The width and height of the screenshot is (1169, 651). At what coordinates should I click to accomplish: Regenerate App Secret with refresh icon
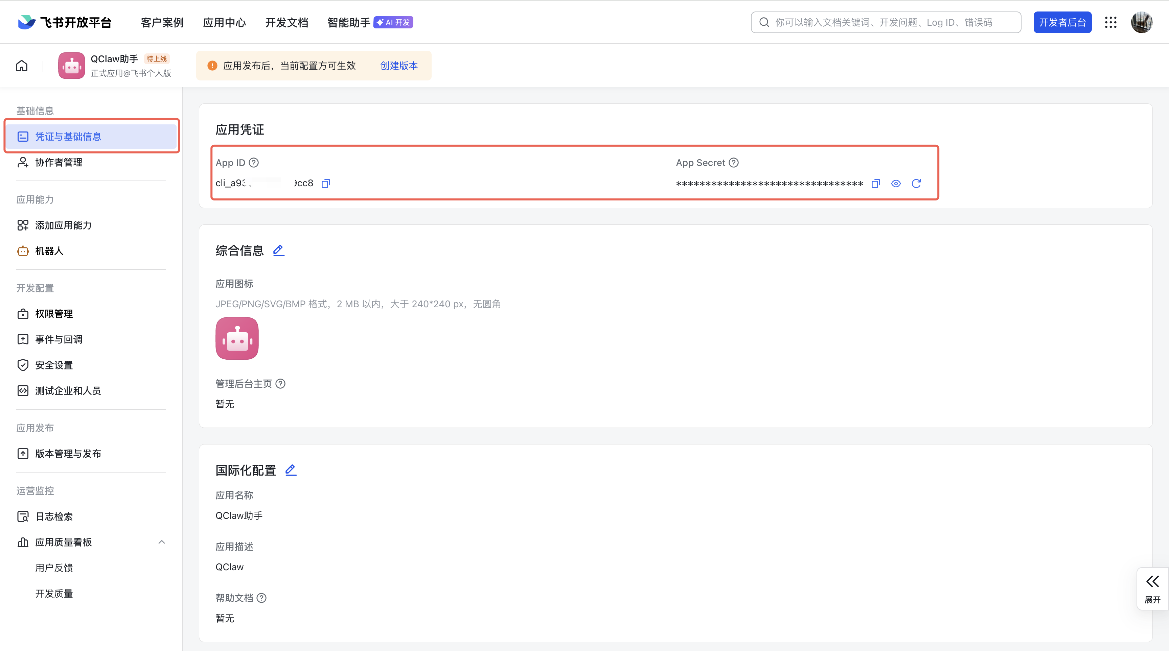coord(916,184)
